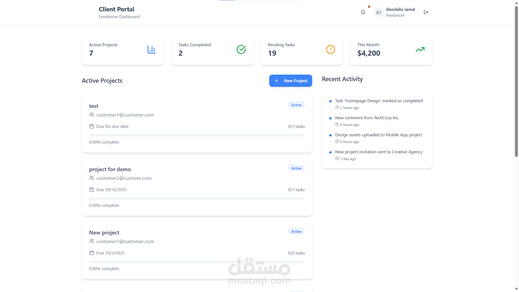Click the client icon beside customer2@customr.com

(92, 178)
